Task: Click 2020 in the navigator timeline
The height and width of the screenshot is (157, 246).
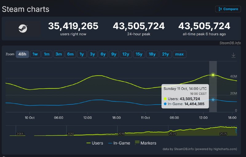Action: tap(172, 134)
